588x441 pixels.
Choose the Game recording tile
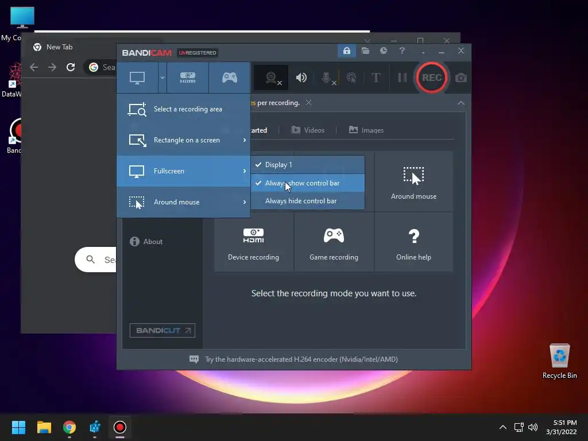click(x=334, y=242)
